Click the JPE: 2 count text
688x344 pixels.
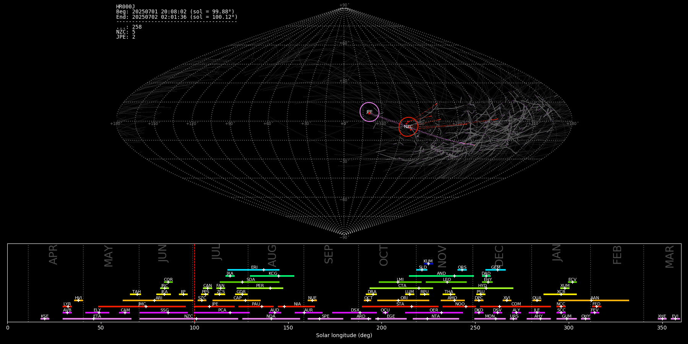click(126, 37)
